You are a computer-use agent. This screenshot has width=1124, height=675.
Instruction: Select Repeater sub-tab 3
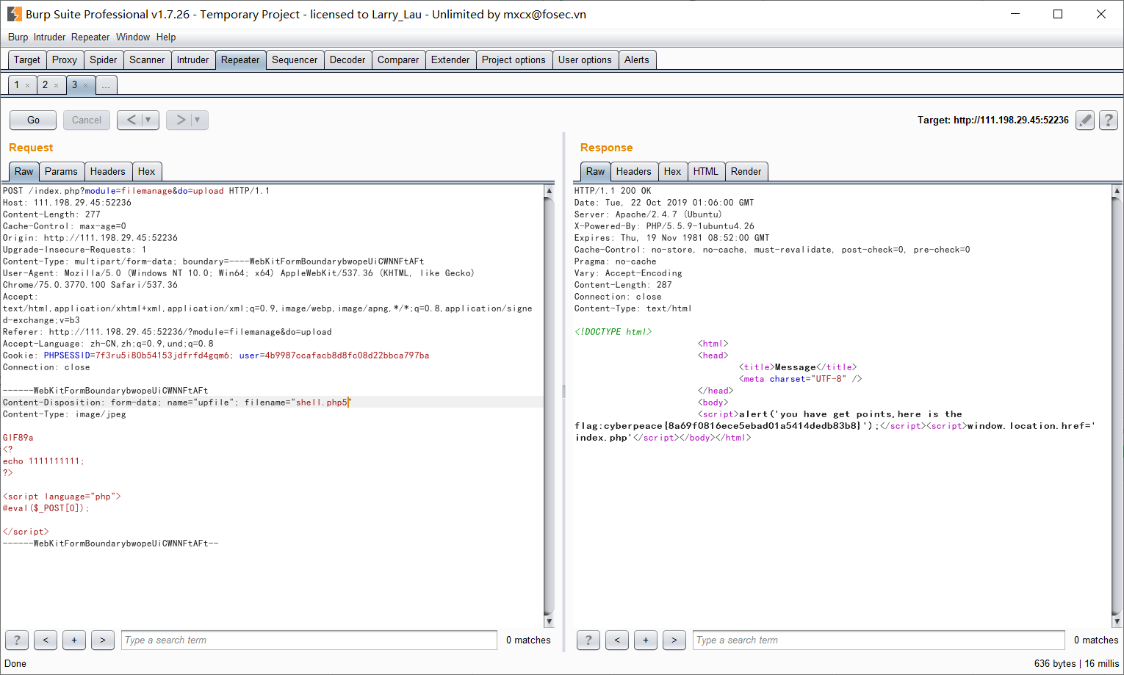74,85
